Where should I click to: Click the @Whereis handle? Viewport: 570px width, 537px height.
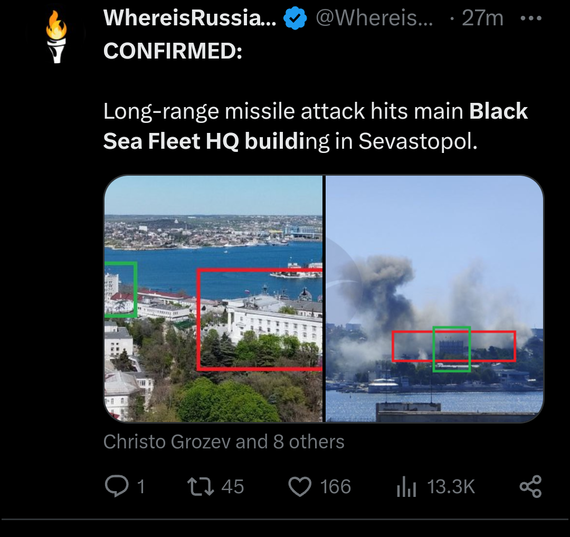coord(374,19)
